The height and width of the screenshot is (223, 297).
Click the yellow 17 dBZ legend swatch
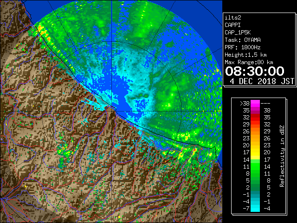point(255,152)
